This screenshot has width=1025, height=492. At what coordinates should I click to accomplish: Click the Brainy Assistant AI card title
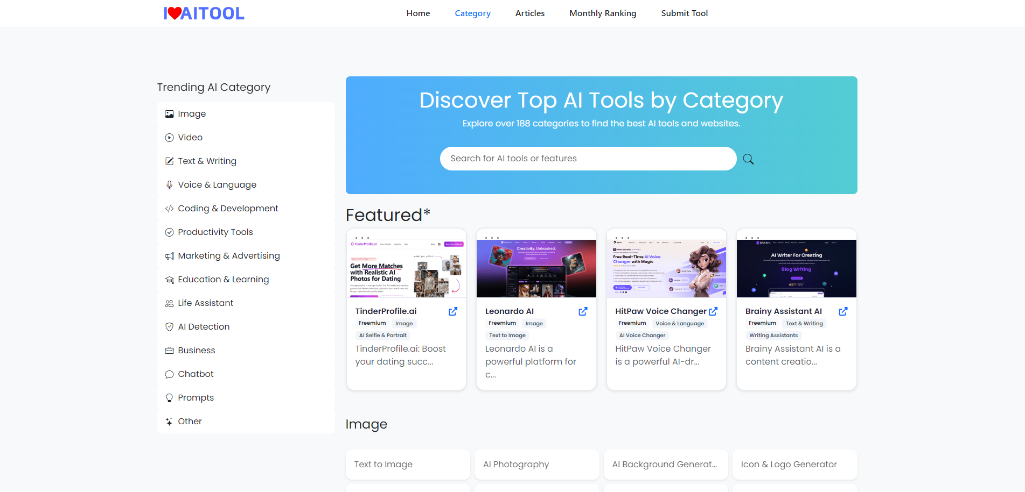(x=784, y=311)
